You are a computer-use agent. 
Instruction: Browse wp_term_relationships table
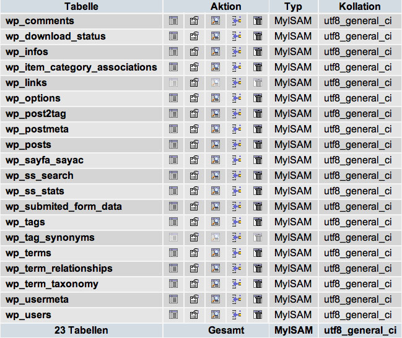point(173,268)
